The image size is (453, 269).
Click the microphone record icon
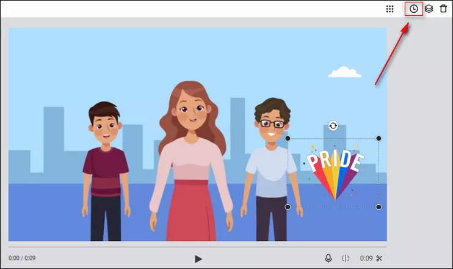coord(328,258)
